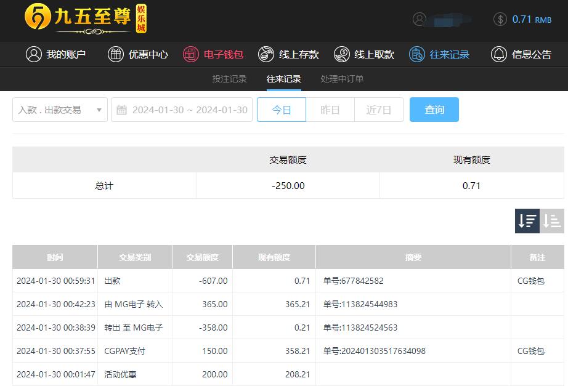Expand the 入款.出款交易 type dropdown
The height and width of the screenshot is (386, 568).
(x=60, y=110)
